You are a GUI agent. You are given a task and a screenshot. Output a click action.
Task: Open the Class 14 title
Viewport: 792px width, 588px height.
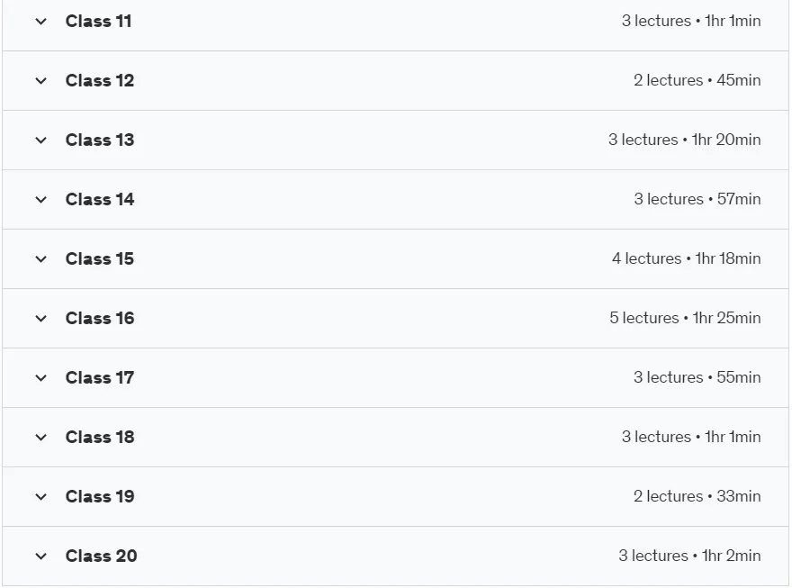click(100, 200)
